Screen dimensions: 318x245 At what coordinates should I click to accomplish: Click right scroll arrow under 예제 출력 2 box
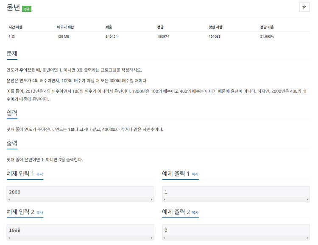click(x=307, y=238)
